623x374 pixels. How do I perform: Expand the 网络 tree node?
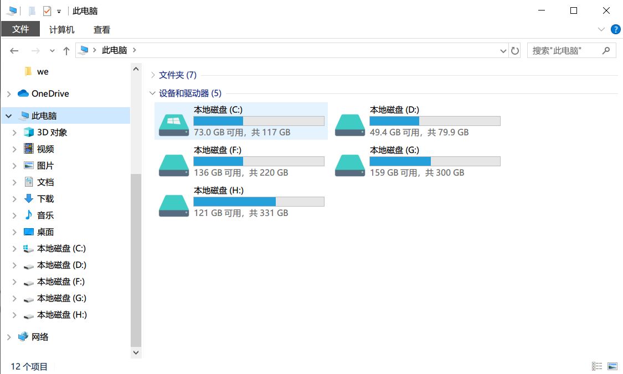(9, 337)
